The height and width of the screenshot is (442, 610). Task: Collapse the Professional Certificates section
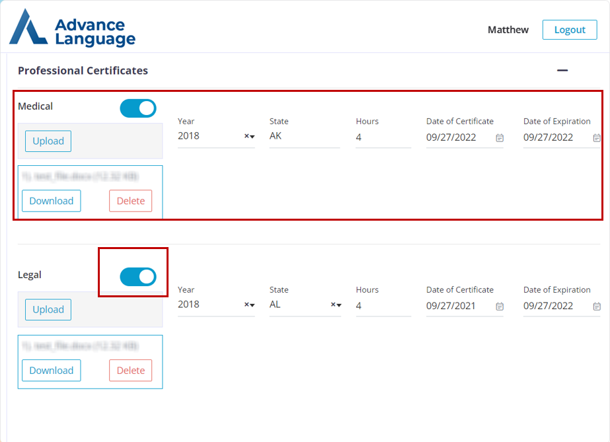click(562, 71)
